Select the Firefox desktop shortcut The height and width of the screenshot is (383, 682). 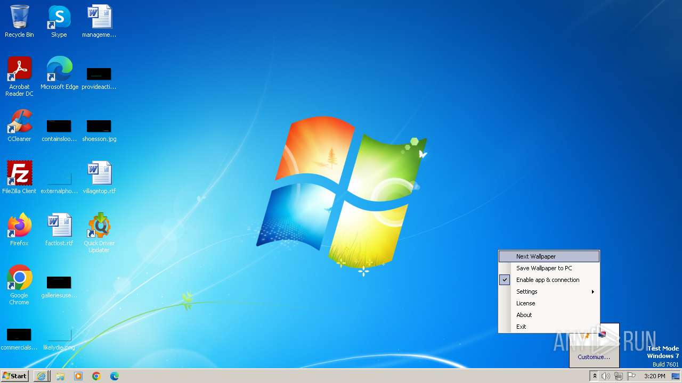[x=19, y=230]
